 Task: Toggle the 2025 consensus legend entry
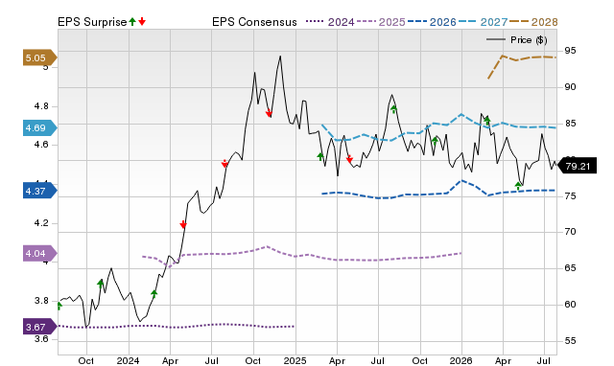381,22
